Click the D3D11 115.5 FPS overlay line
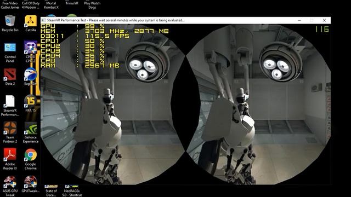This screenshot has height=197, width=351. (x=85, y=36)
